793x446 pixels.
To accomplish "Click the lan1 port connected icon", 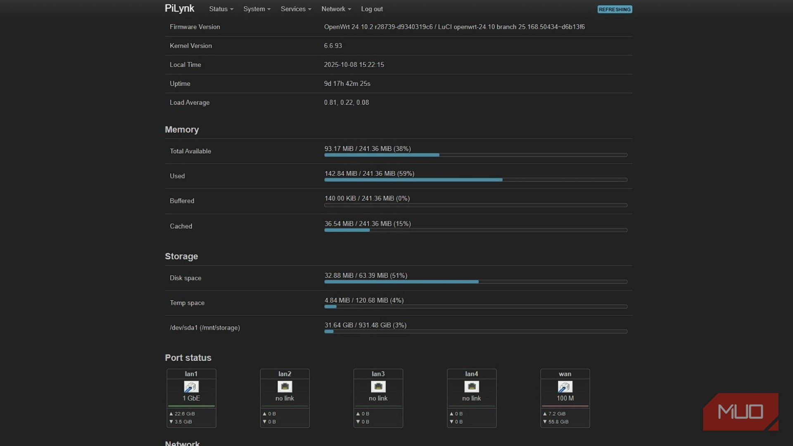I will click(191, 387).
